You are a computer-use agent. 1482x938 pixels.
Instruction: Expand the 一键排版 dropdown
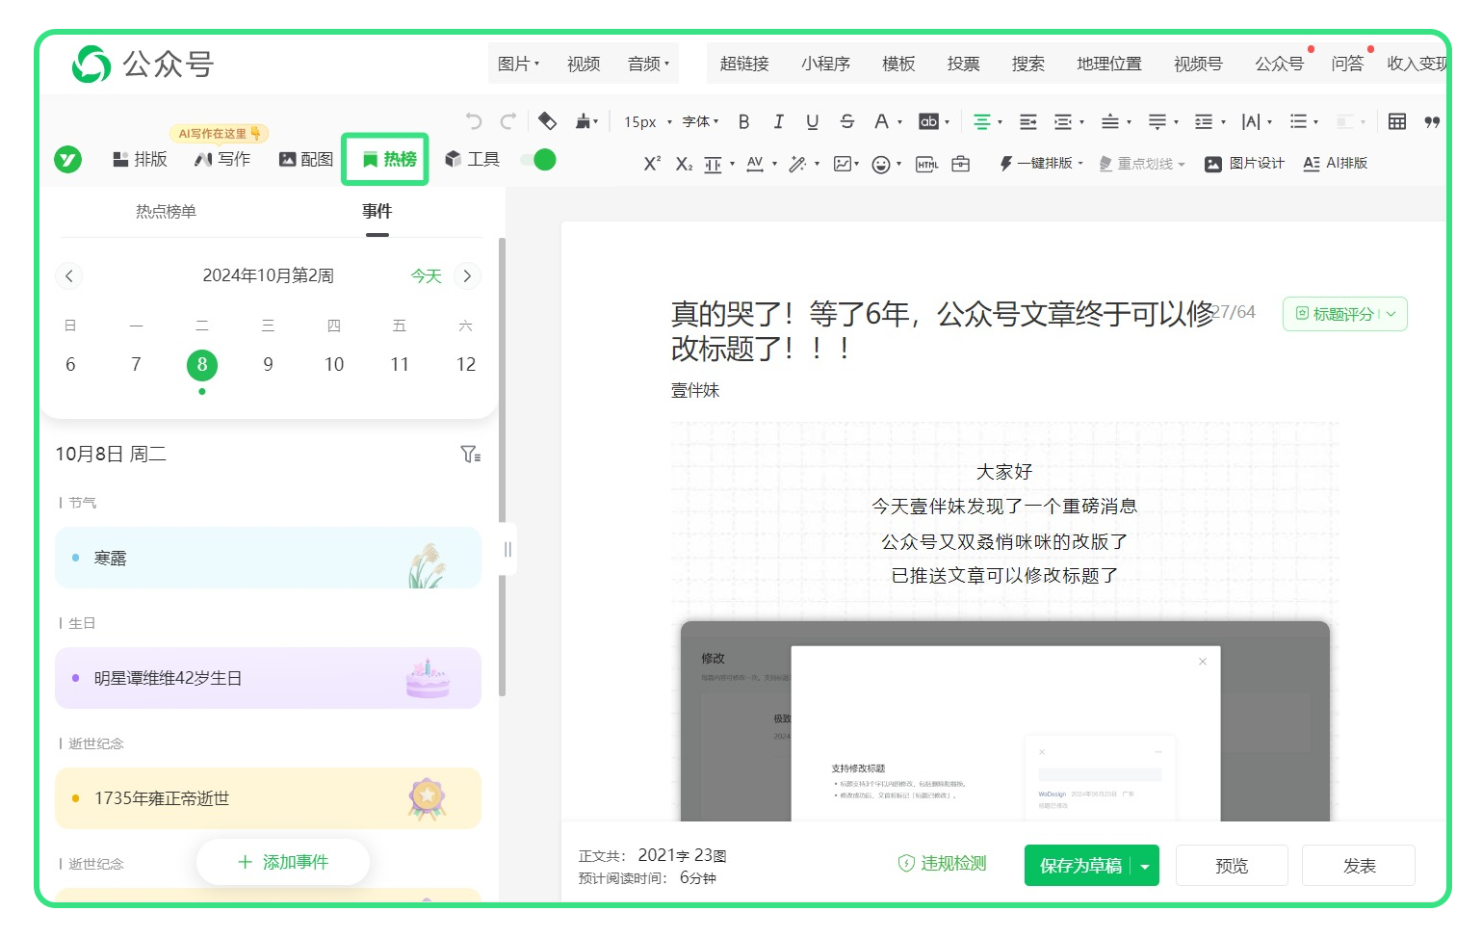[1080, 164]
